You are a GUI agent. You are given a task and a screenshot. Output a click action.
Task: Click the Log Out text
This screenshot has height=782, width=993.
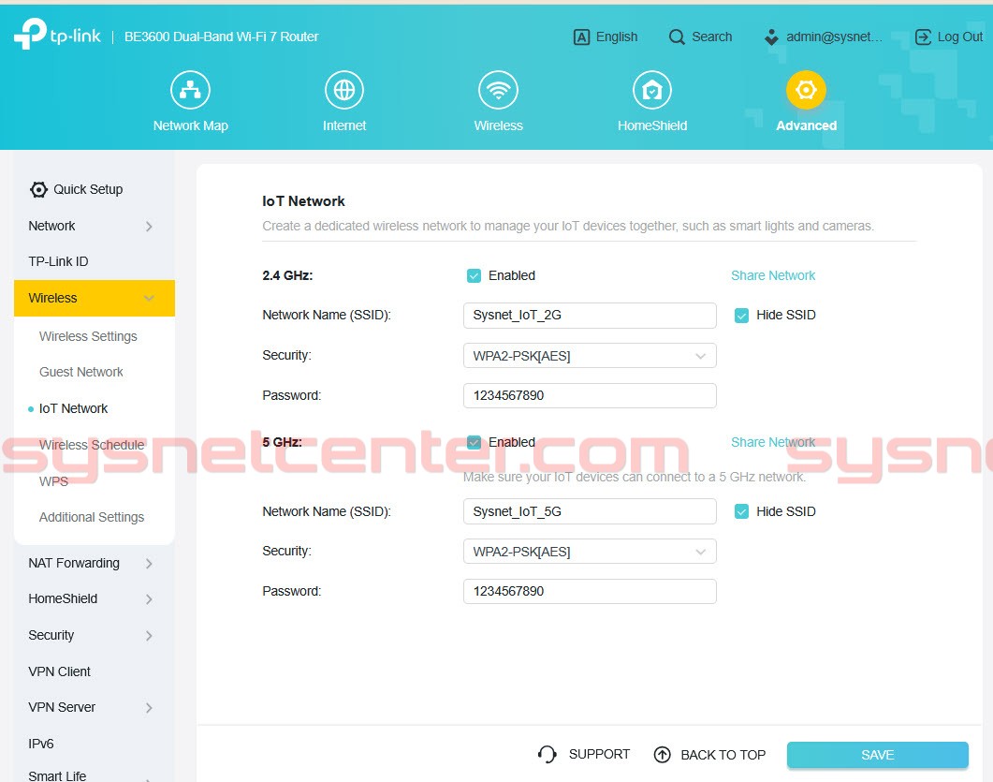pyautogui.click(x=960, y=37)
